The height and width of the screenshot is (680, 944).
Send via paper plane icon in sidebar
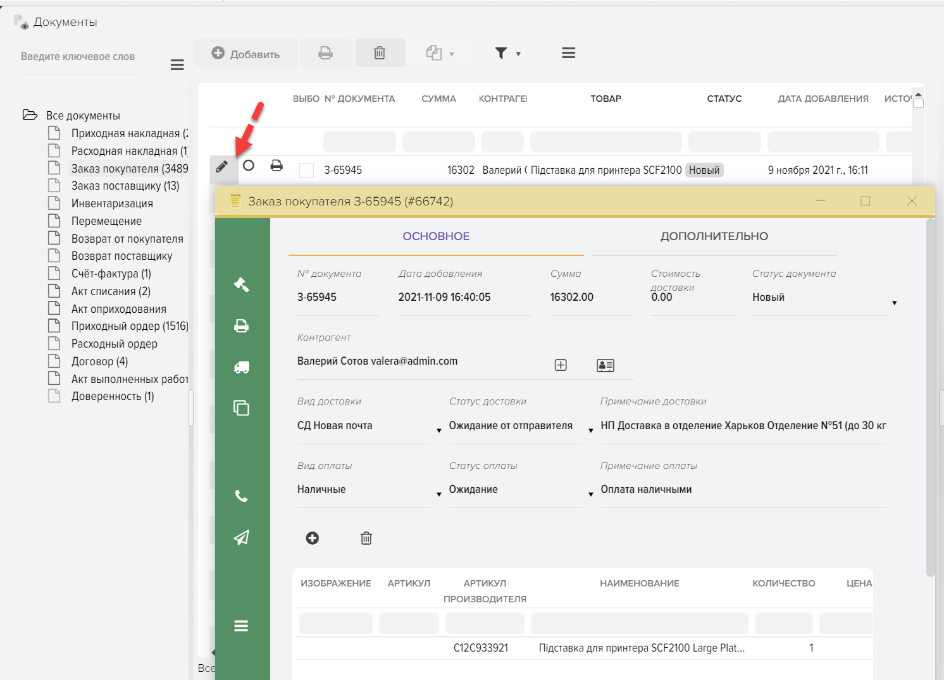241,537
